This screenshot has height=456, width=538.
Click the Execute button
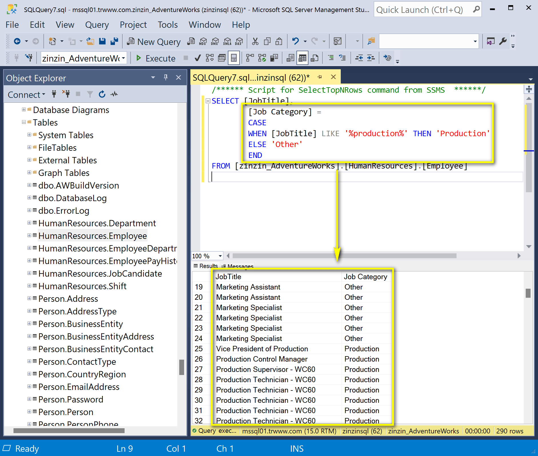tap(156, 58)
